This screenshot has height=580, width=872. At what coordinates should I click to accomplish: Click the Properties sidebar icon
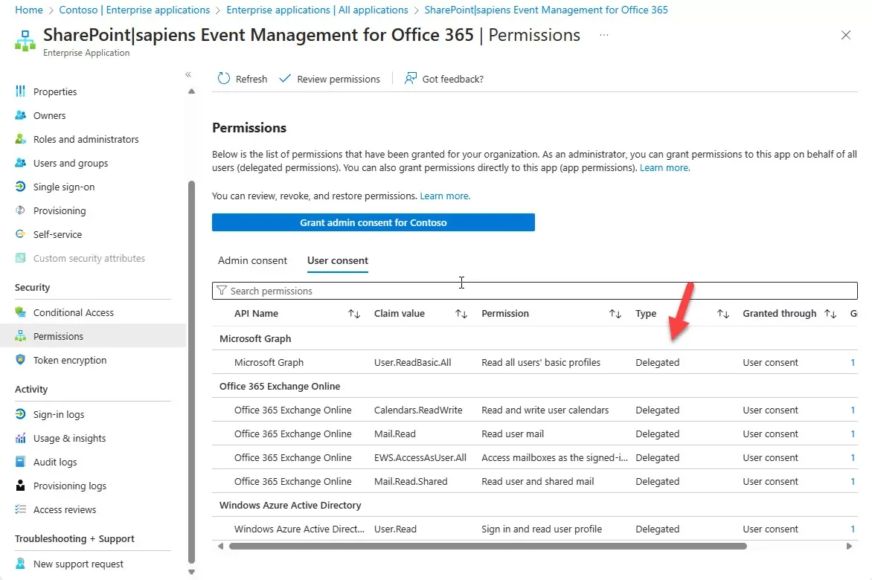pos(21,91)
